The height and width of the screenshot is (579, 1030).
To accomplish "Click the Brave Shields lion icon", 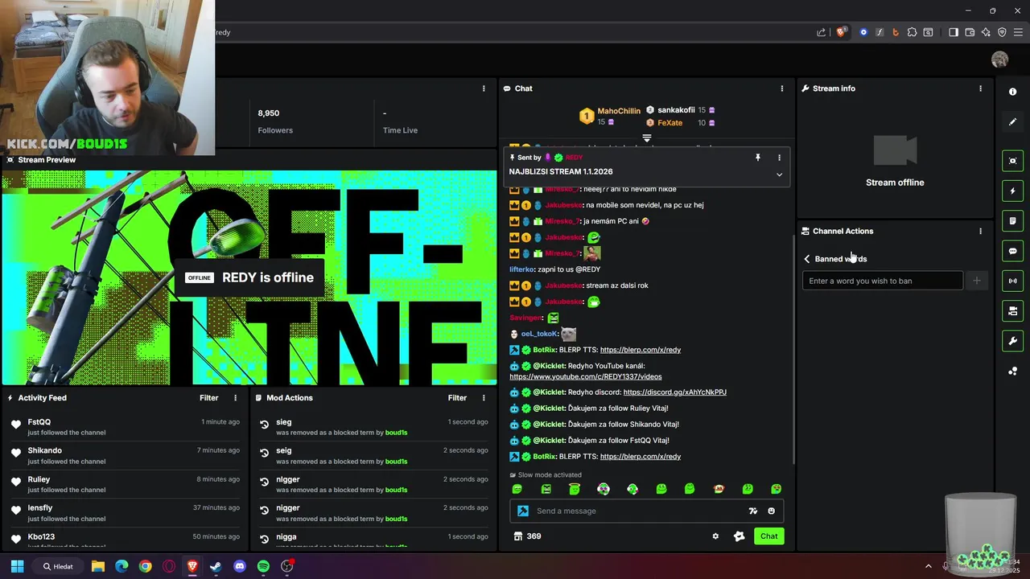I will point(841,32).
